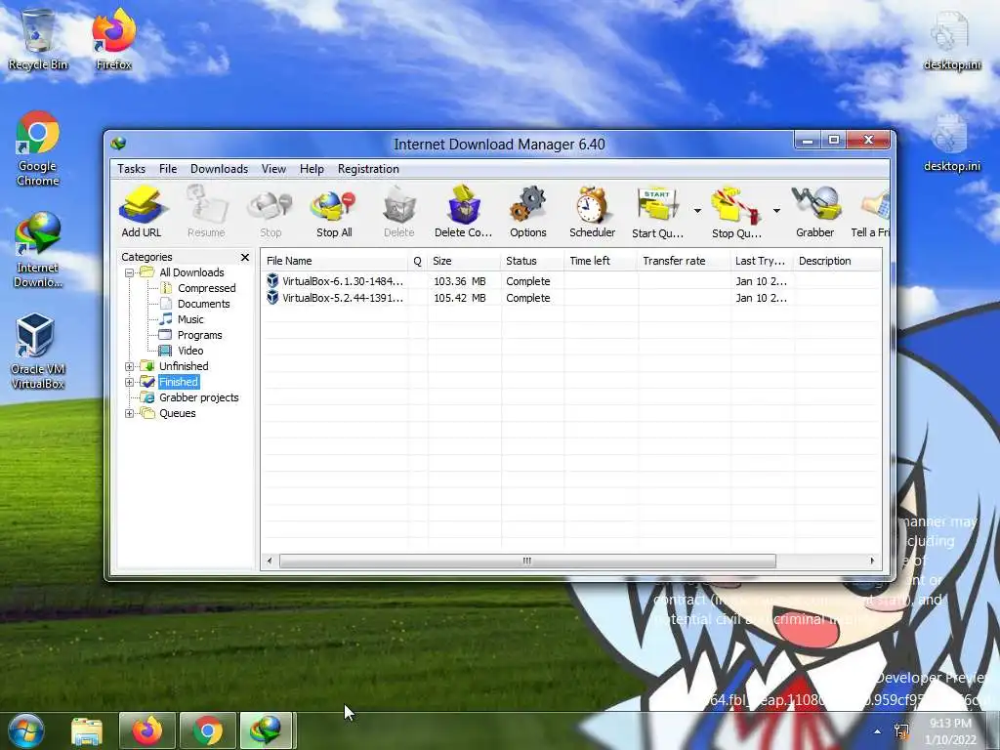Sort by the Description column header
Image resolution: width=1000 pixels, height=750 pixels.
tap(838, 261)
